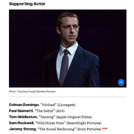Screen dimensions: 134x134
Task: Click the Courtesy Sony/Columbia Pictures photo caption
Action: (32, 92)
